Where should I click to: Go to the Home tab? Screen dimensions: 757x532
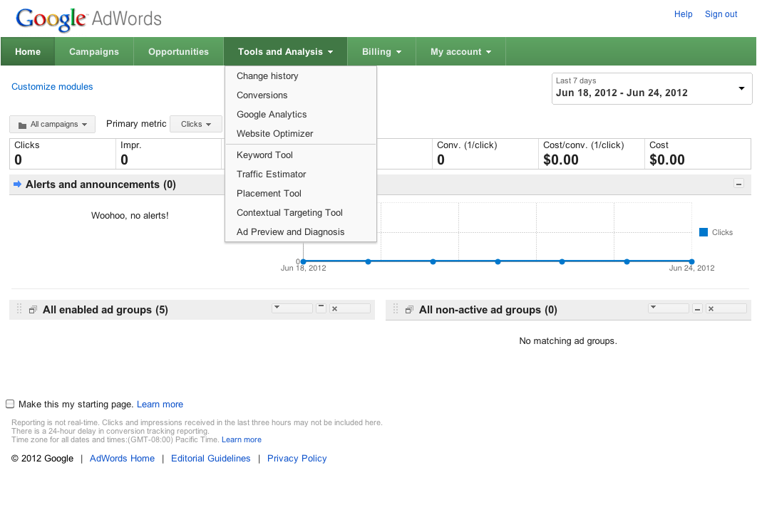pyautogui.click(x=28, y=51)
